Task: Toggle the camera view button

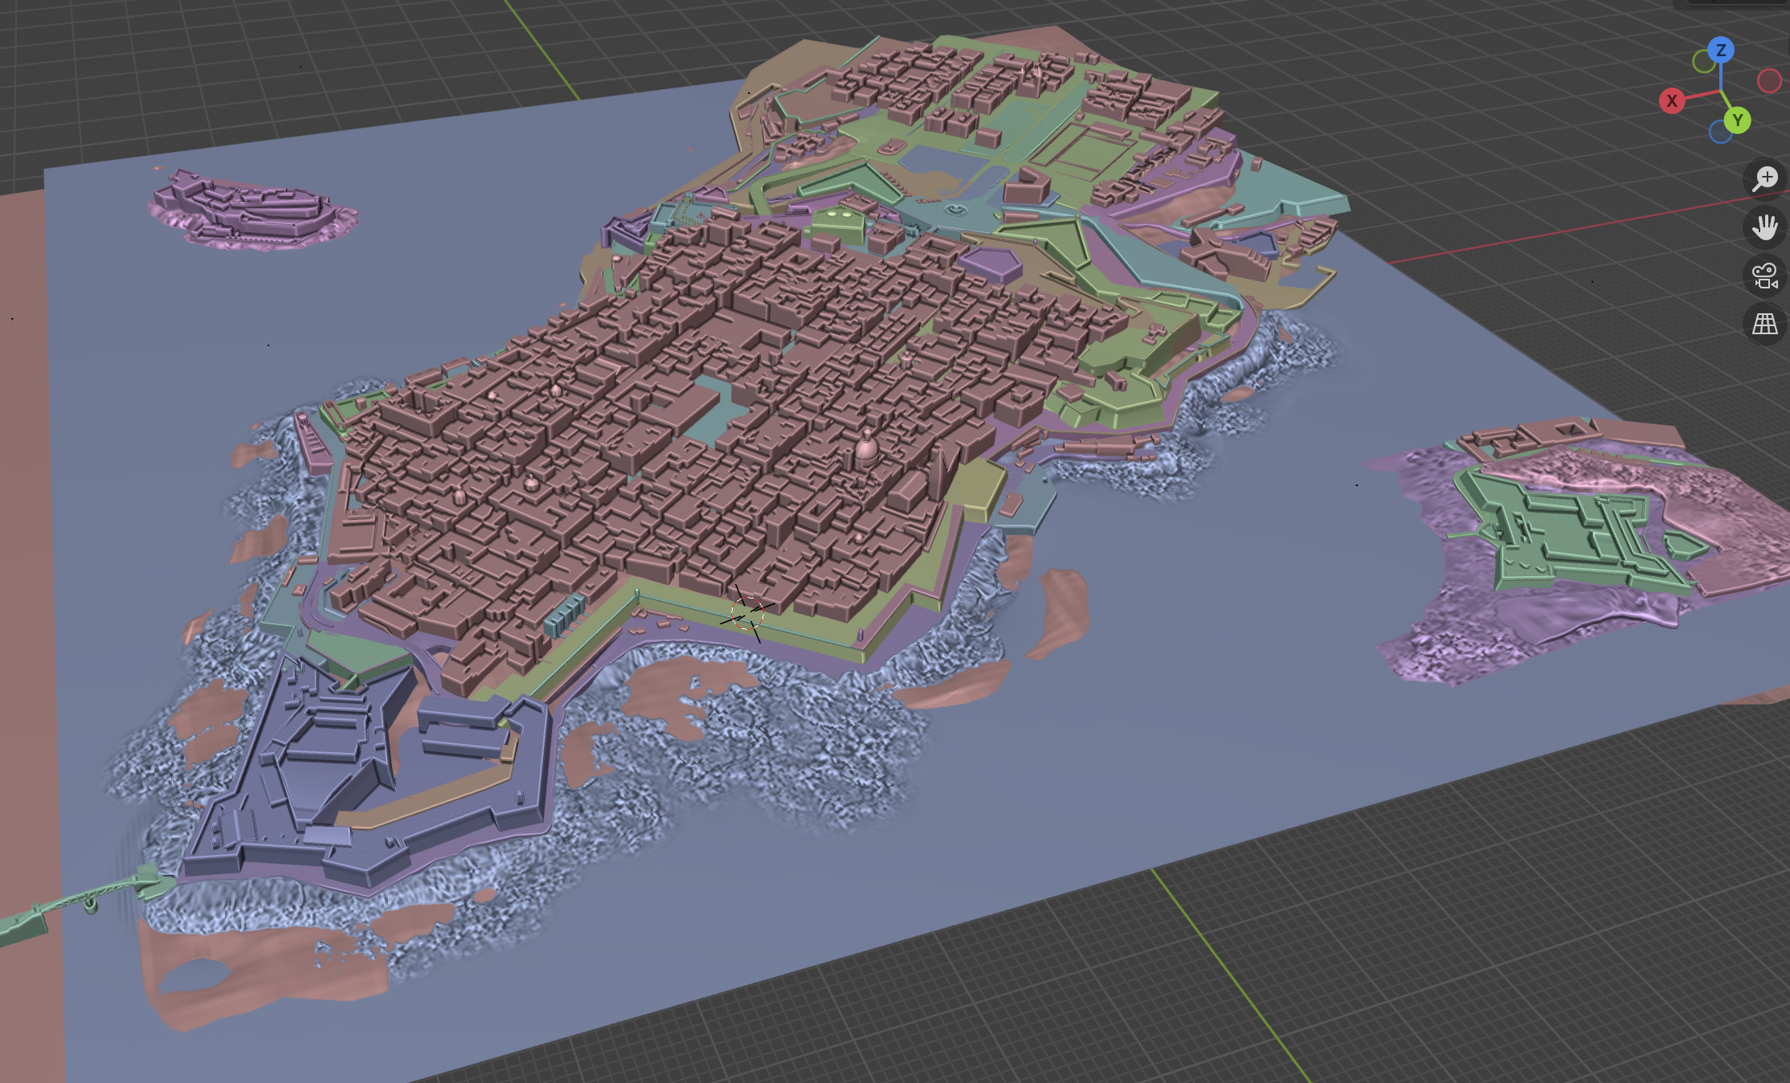Action: (1764, 276)
